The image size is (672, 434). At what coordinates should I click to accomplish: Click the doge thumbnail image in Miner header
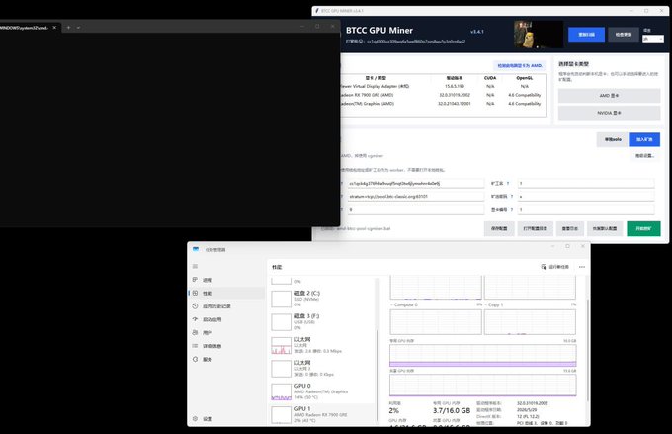click(x=539, y=35)
